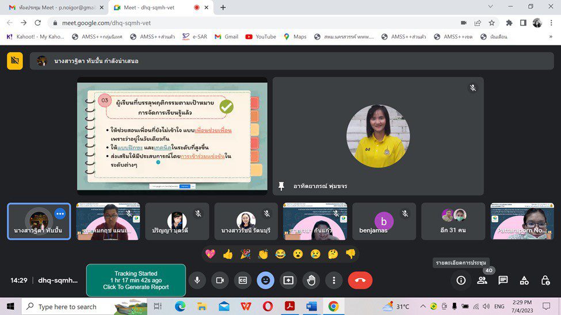Leave the call with red hang-up button
This screenshot has width=561, height=315.
point(360,281)
